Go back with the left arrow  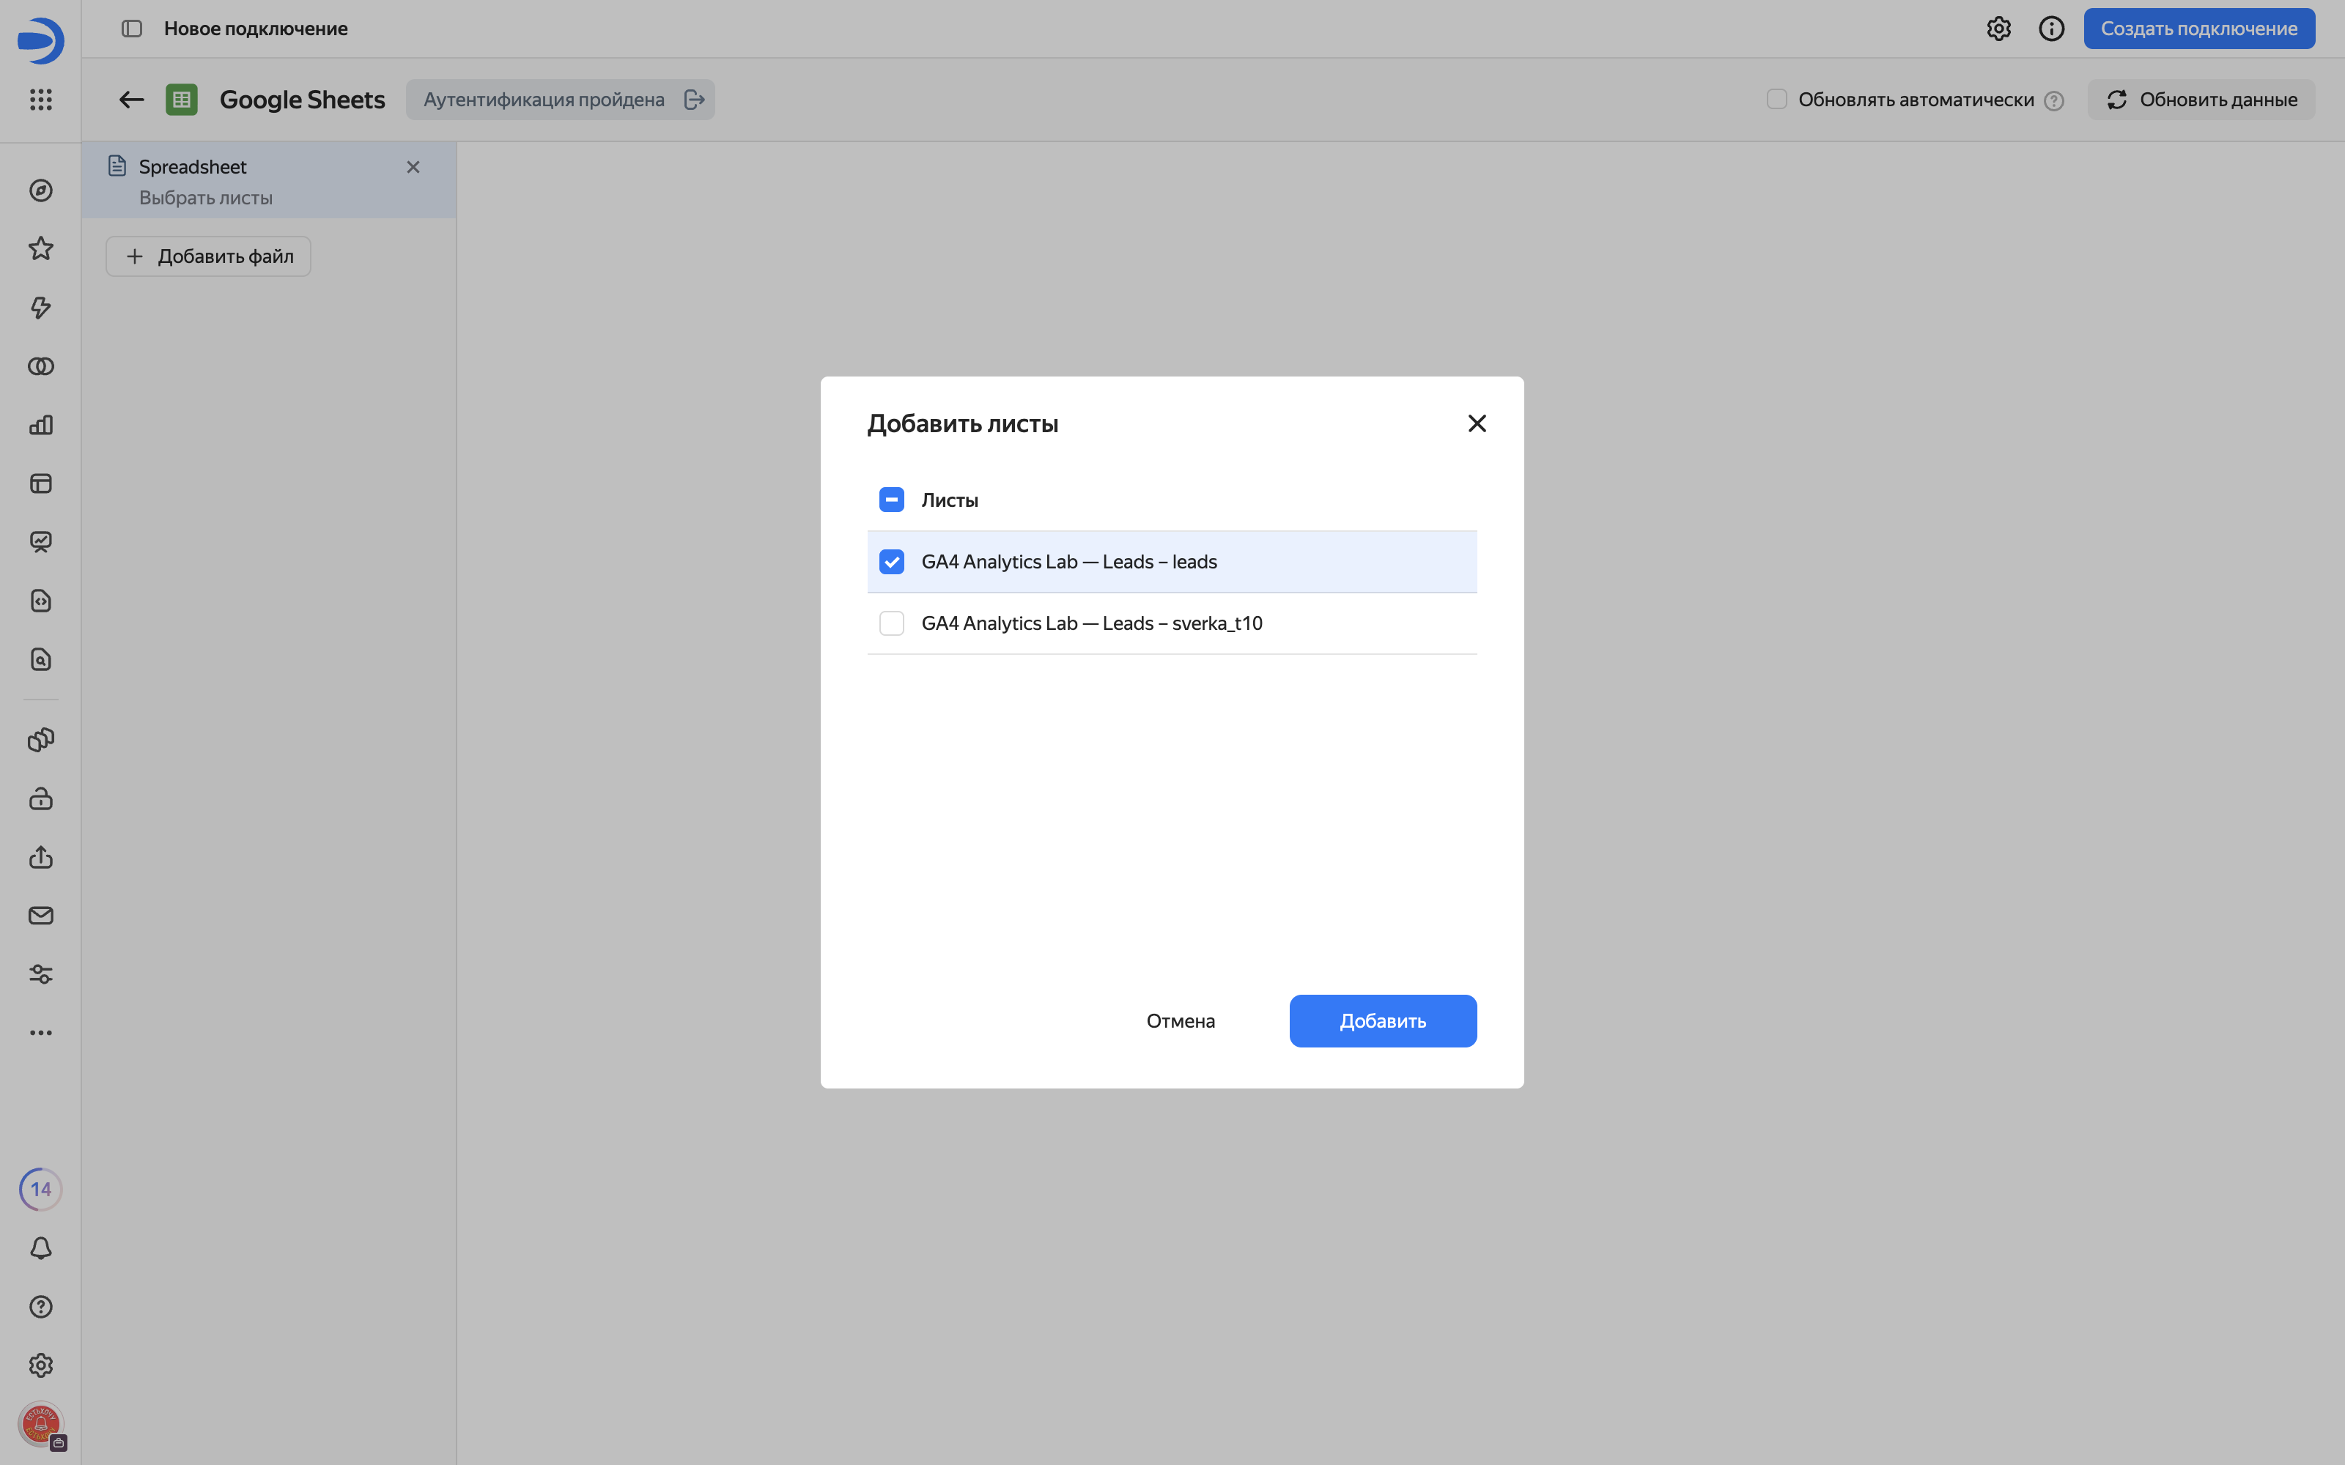point(132,99)
